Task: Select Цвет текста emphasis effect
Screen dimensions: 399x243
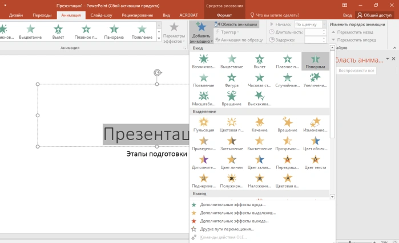Action: 315,162
